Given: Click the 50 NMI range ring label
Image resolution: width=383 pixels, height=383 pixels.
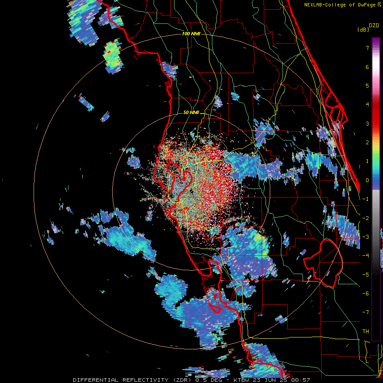Looking at the screenshot, I should point(191,113).
